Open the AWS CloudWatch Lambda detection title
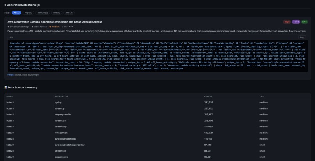315x161 pixels. coord(55,22)
